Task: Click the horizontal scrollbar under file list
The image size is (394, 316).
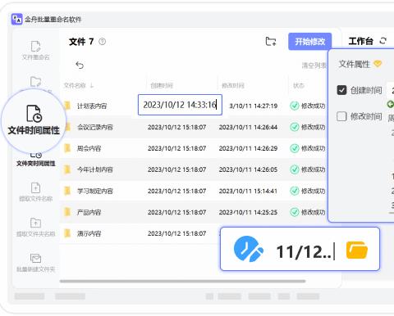Action: (x=182, y=281)
